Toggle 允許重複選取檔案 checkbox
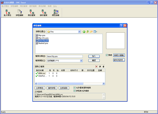Image resolution: width=158 pixels, height=114 pixels. click(75, 88)
